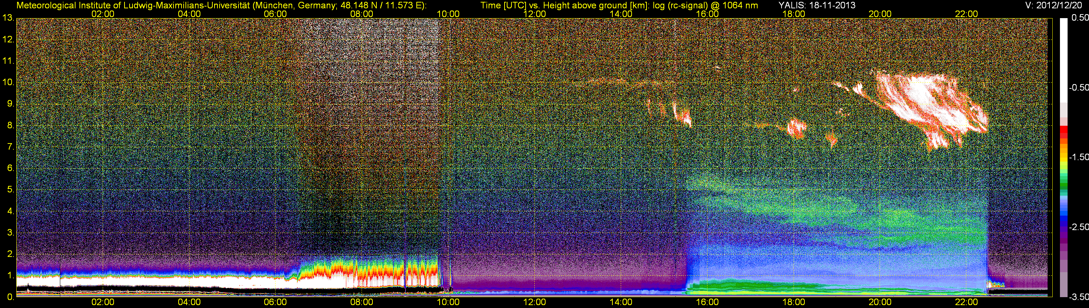Click the 18:00 tick label on the bottom axis

click(x=794, y=302)
